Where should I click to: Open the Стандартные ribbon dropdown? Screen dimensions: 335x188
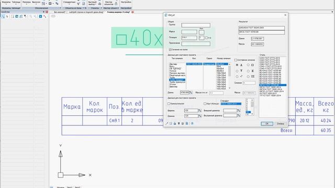click(x=69, y=3)
